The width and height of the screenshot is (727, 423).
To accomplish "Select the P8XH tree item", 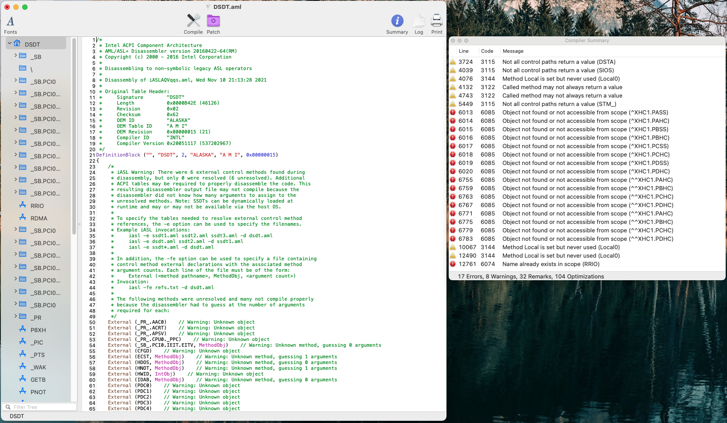I will (38, 330).
